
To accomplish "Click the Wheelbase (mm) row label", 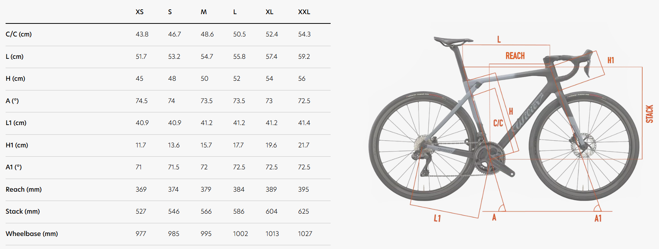I will tap(32, 234).
